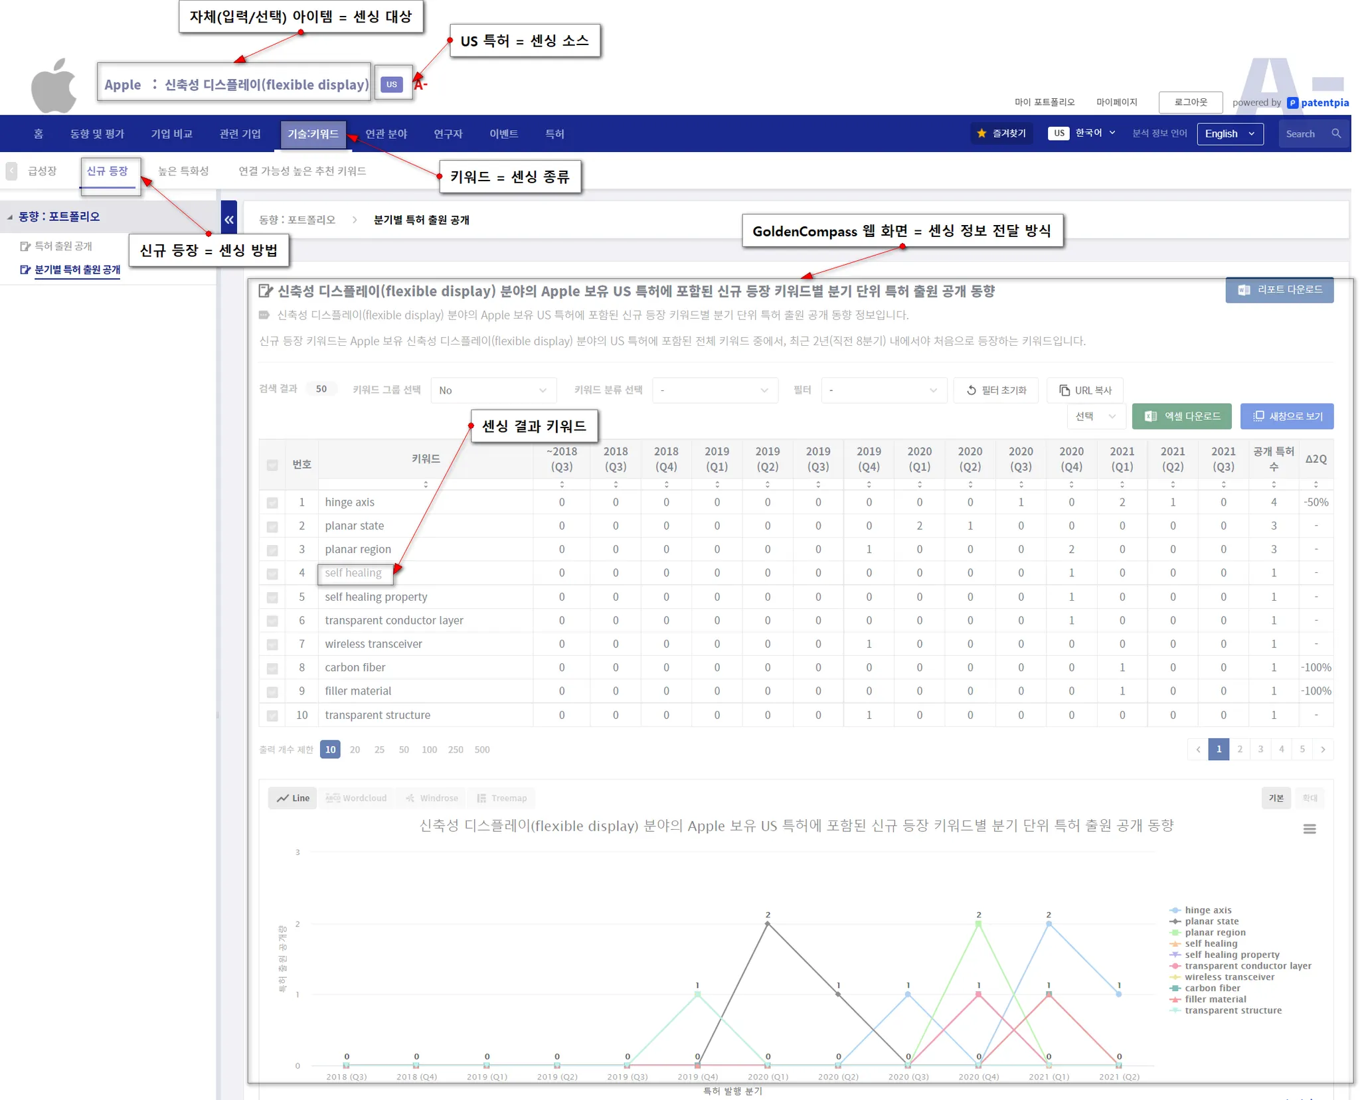
Task: Click the search magnifier icon
Action: pos(1336,133)
